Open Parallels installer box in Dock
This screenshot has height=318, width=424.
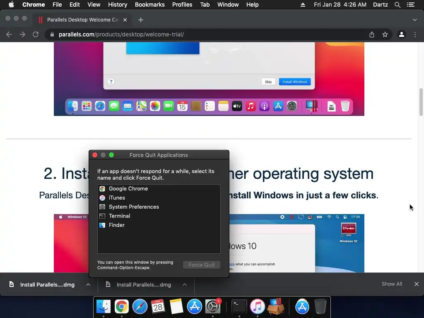click(276, 307)
